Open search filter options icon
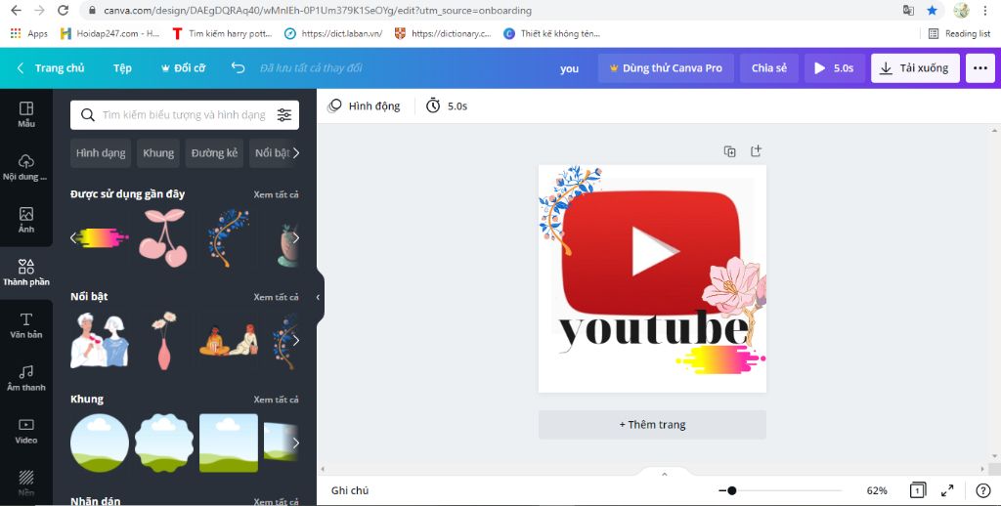 [x=284, y=115]
